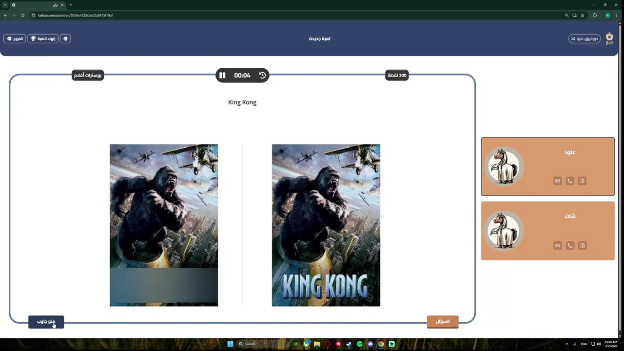
Task: Use علود team's leftmost helper icon
Action: [558, 181]
